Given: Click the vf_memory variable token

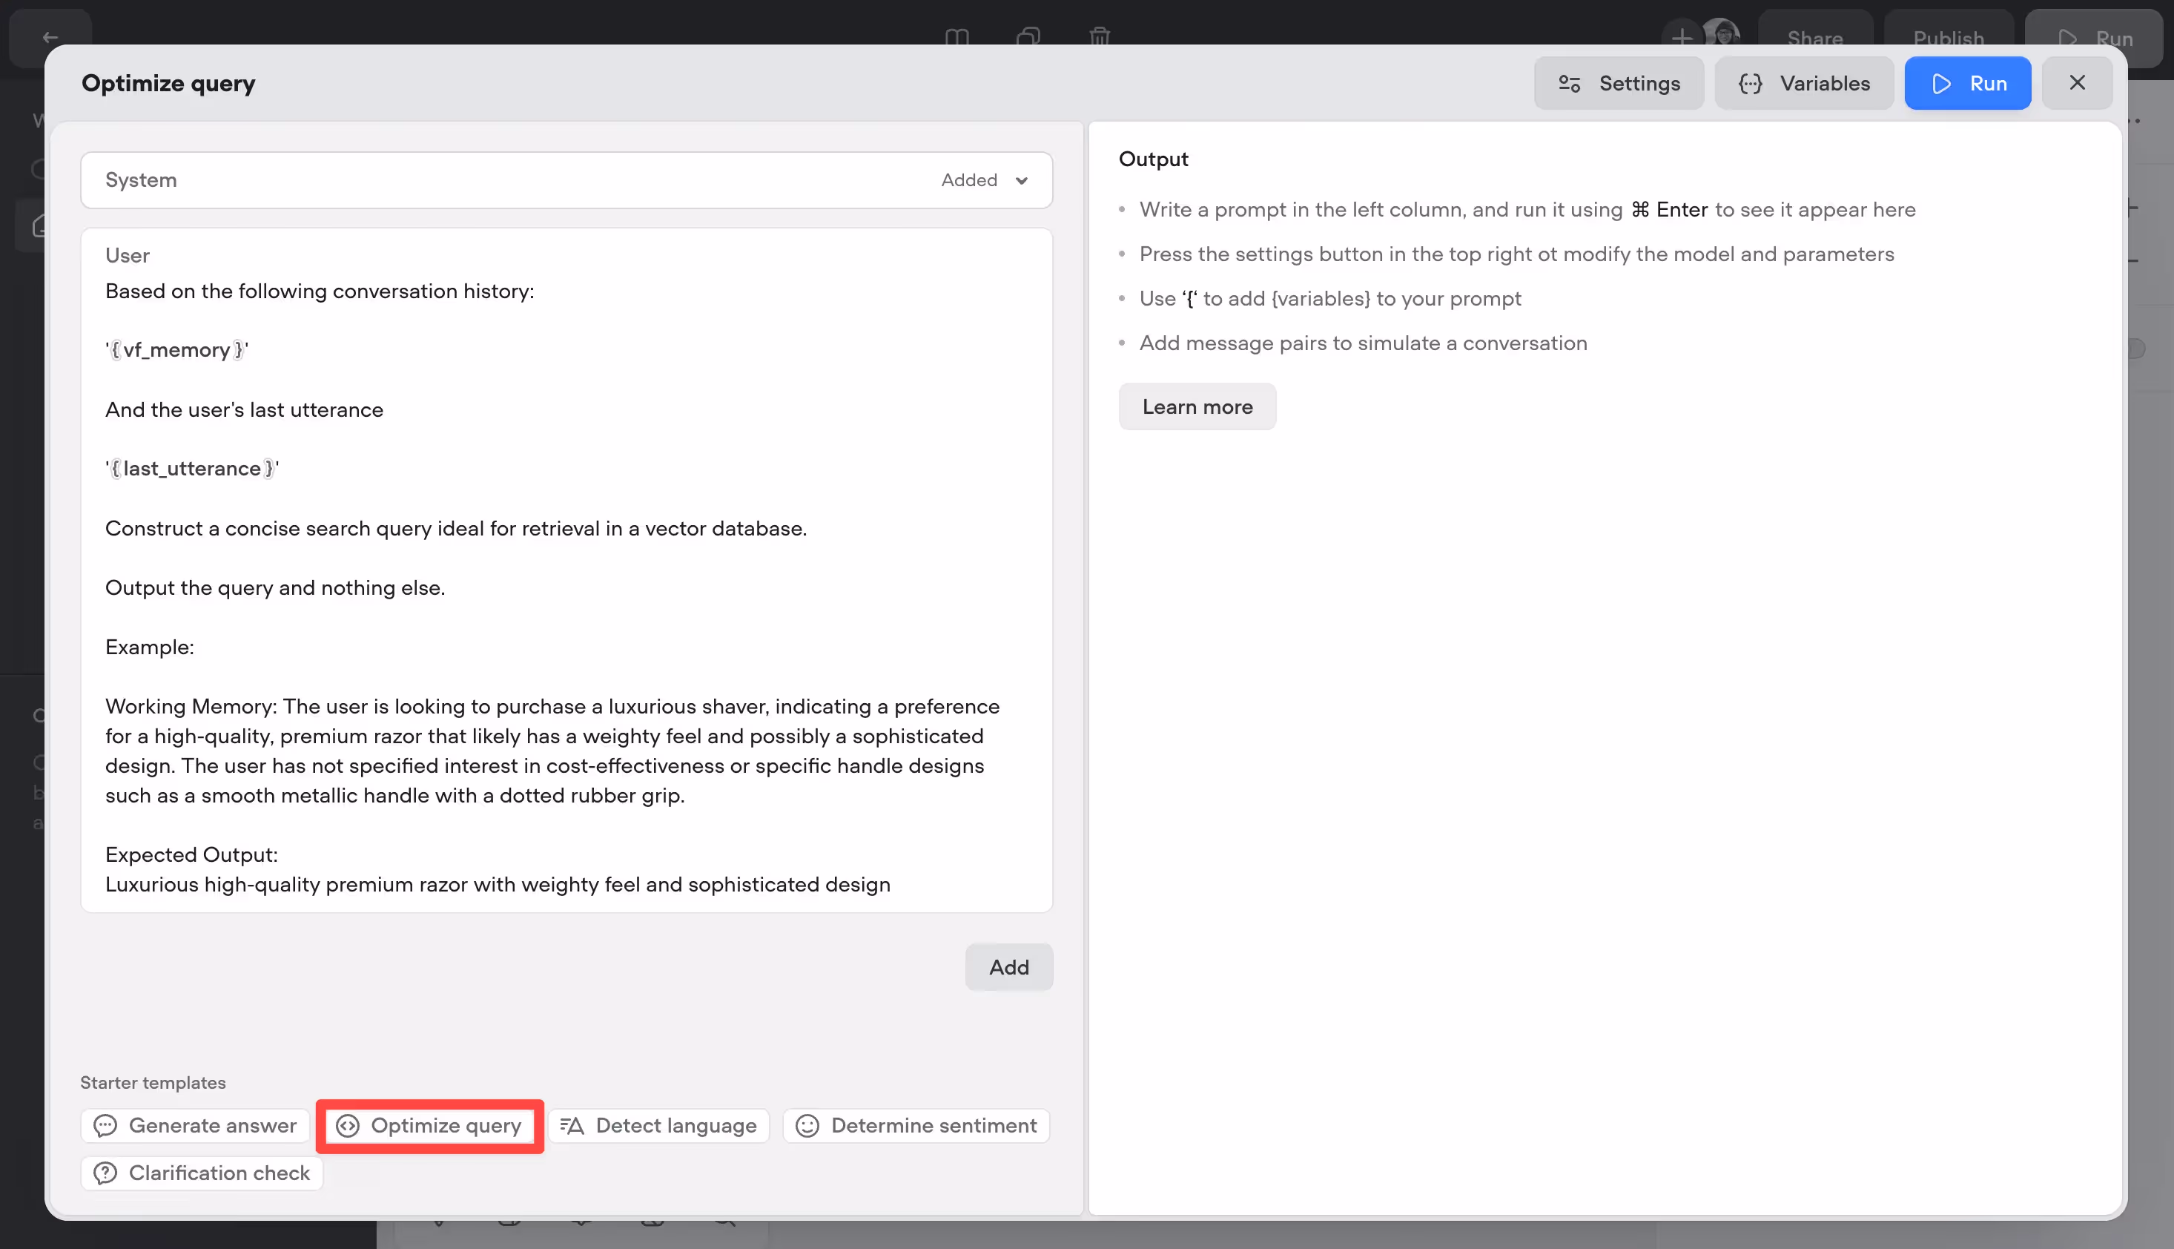Looking at the screenshot, I should 176,350.
